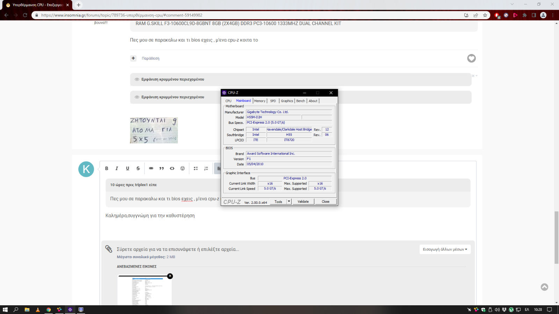
Task: Switch to the Graphics tab in CPU-Z
Action: (287, 101)
